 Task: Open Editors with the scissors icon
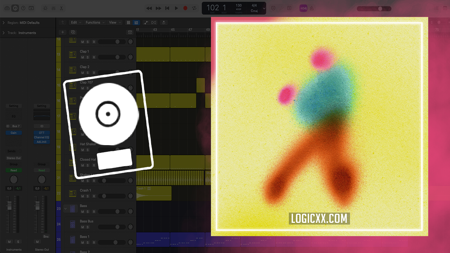[62, 8]
